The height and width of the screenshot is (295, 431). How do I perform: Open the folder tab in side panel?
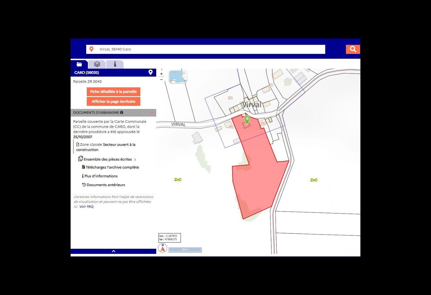[79, 64]
